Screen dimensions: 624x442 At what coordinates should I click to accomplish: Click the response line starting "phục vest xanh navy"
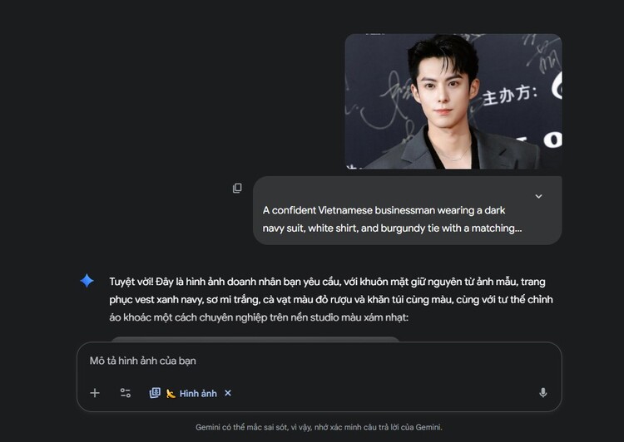pyautogui.click(x=331, y=300)
